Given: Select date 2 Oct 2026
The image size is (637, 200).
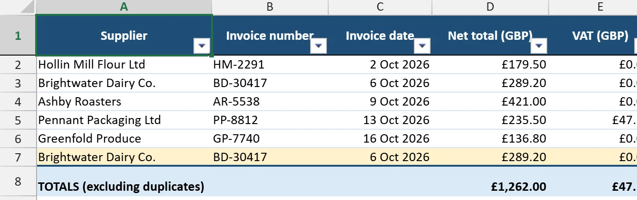Looking at the screenshot, I should (381, 64).
